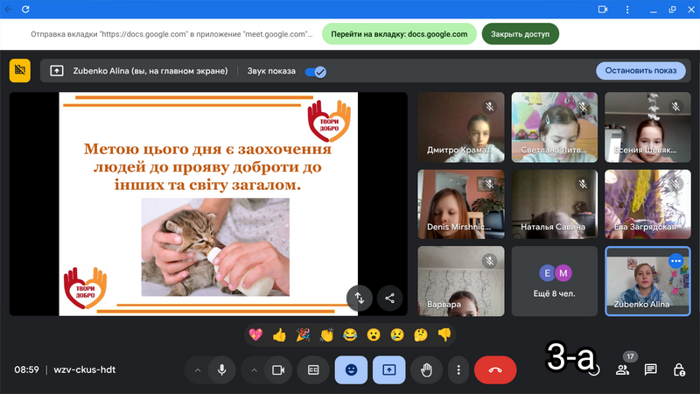Screen dimensions: 700x394
Task: Open the meeting chat panel
Action: click(651, 369)
